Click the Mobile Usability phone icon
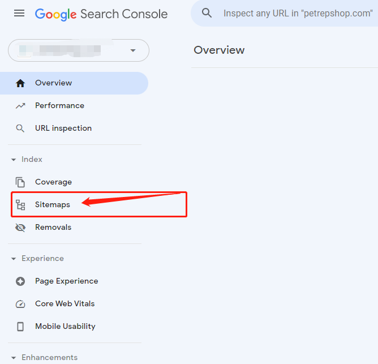 point(20,327)
